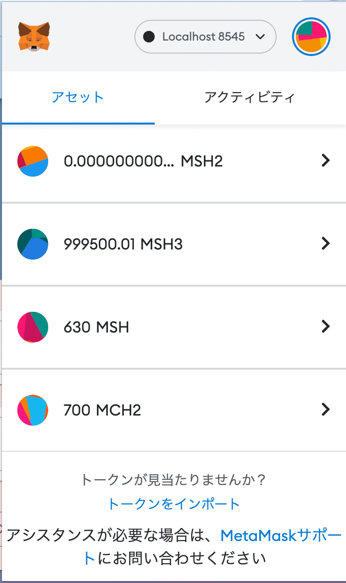
Task: Select the 700 MCH2 balance row
Action: coord(173,410)
